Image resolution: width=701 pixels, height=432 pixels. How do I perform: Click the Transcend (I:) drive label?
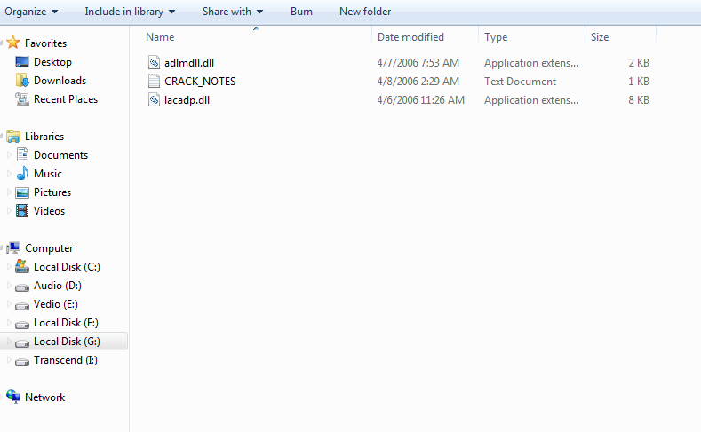[x=65, y=360]
